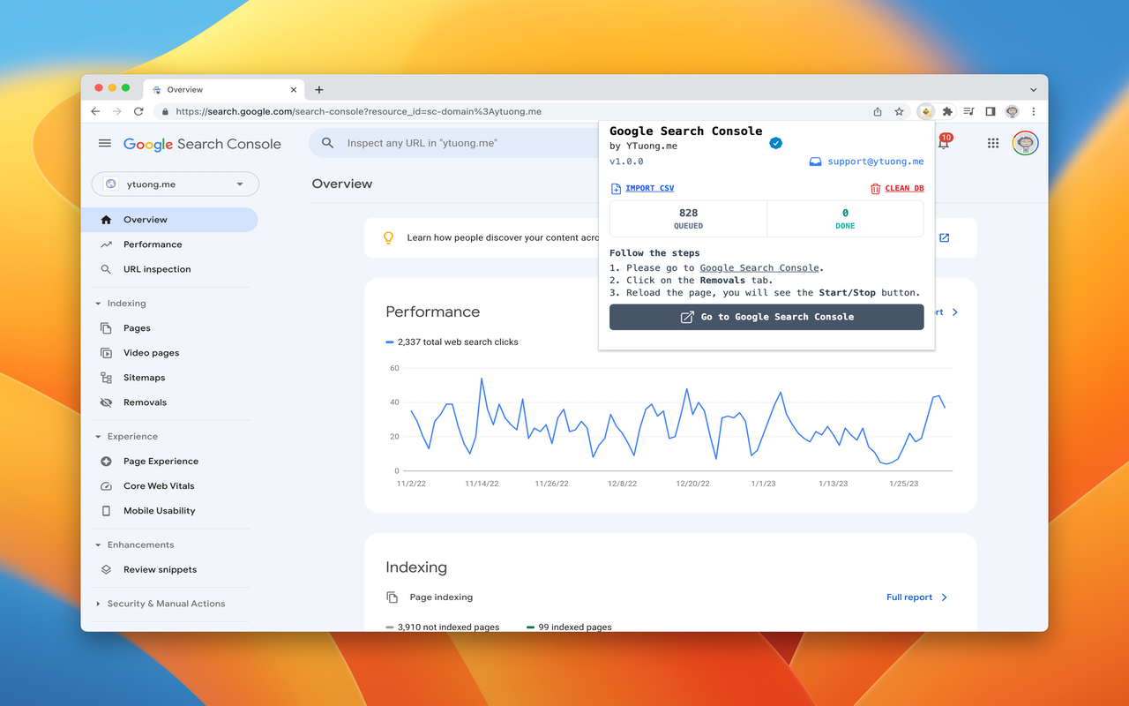This screenshot has height=706, width=1129.
Task: Open the Sitemaps section
Action: tap(169, 378)
